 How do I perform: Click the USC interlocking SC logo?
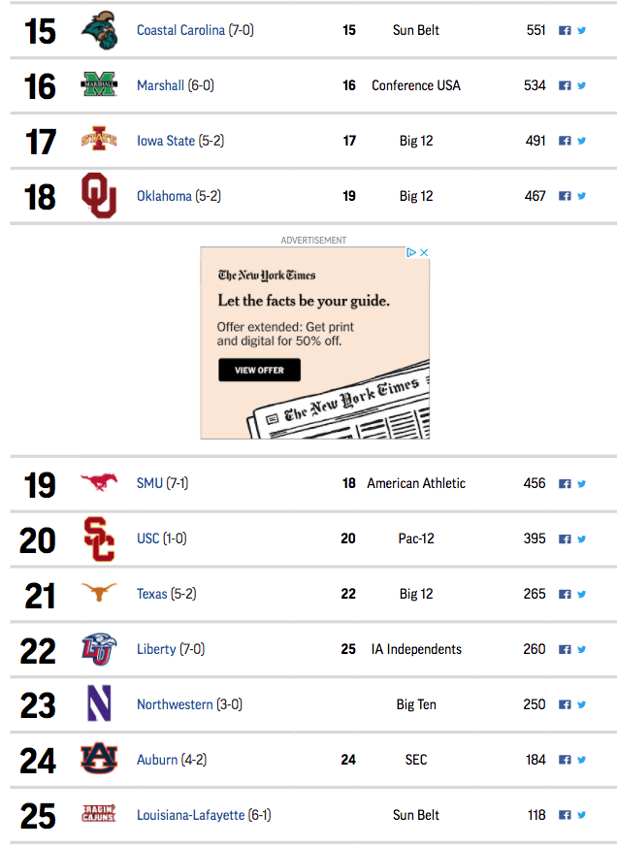click(99, 539)
